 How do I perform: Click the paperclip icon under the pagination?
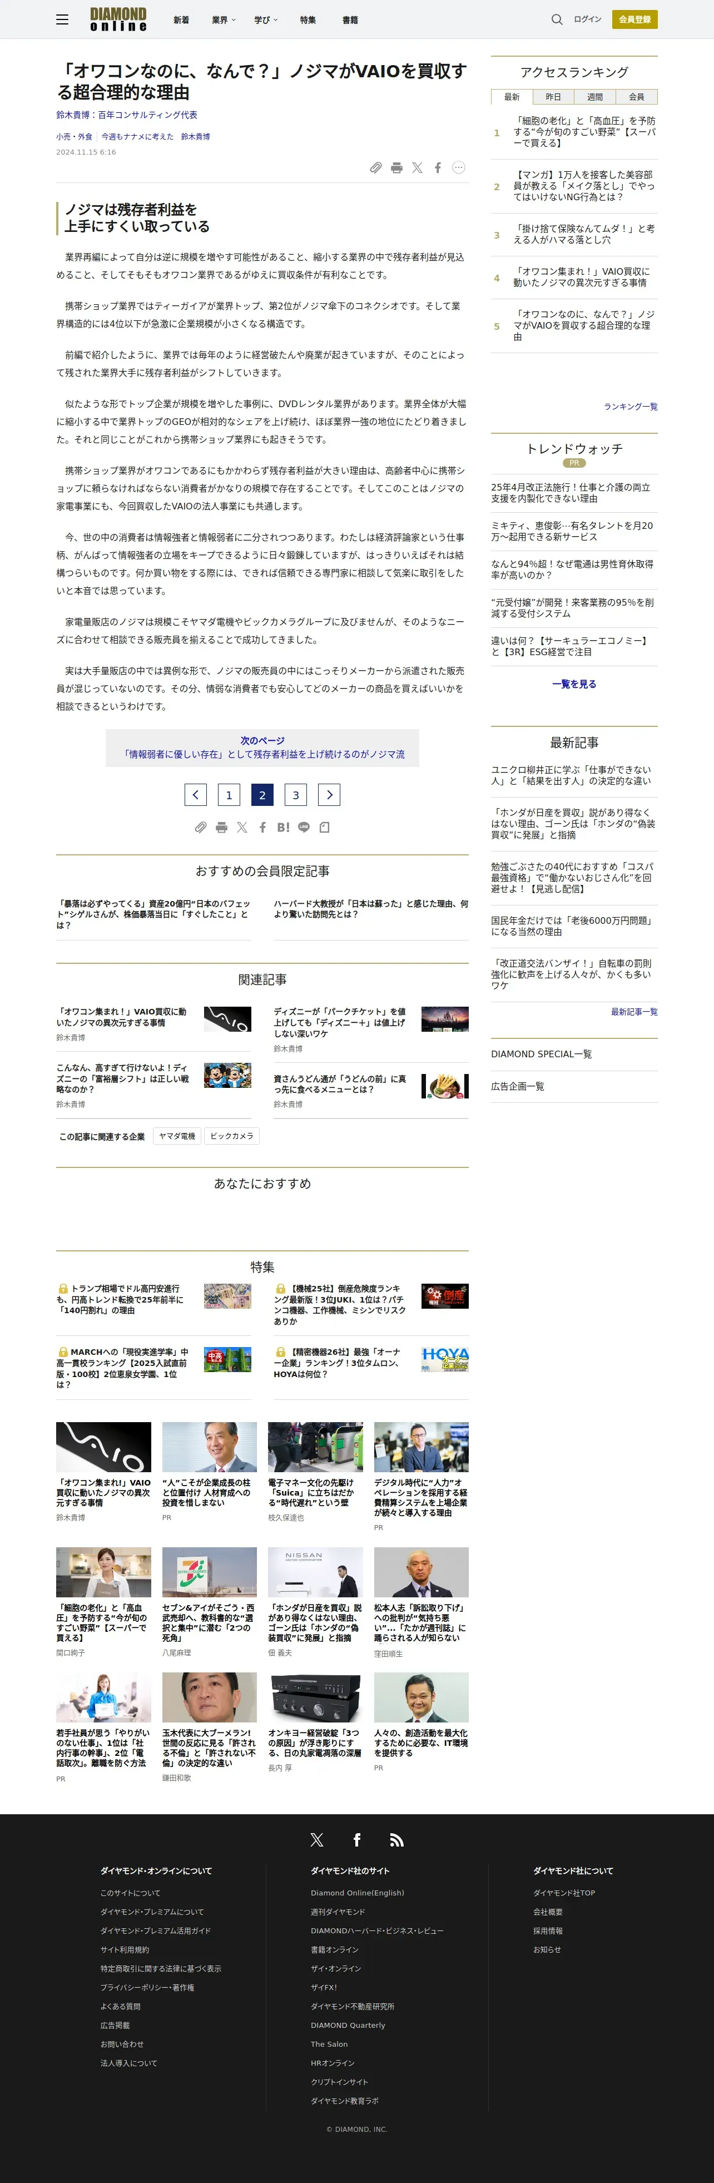point(201,827)
